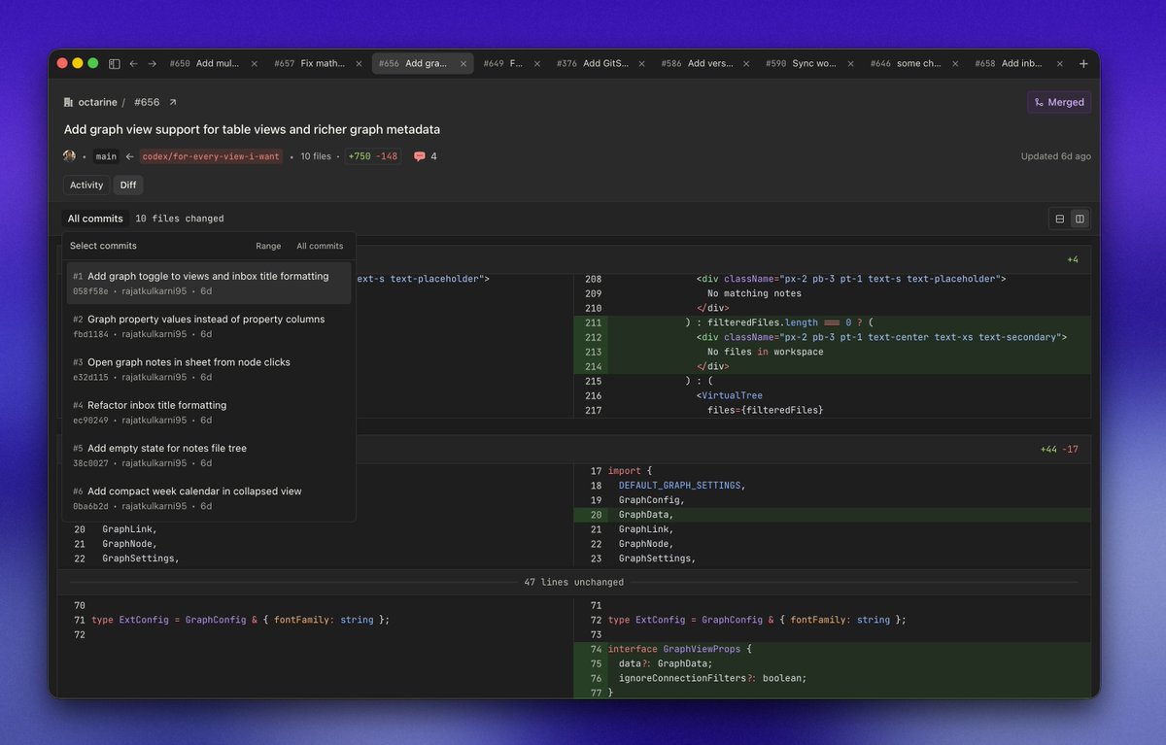Switch to the Activity tab

[x=86, y=185]
